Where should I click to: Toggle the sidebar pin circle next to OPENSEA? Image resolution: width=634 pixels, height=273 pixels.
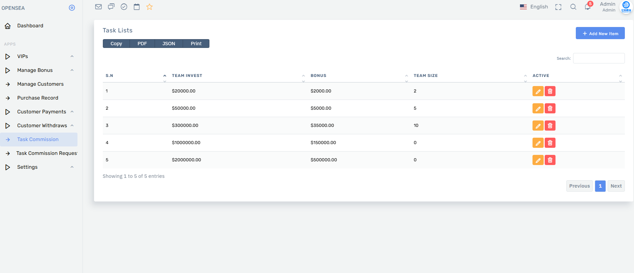(x=72, y=8)
